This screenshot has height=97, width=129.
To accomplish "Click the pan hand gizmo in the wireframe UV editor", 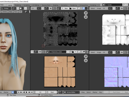I will [x=86, y=17].
